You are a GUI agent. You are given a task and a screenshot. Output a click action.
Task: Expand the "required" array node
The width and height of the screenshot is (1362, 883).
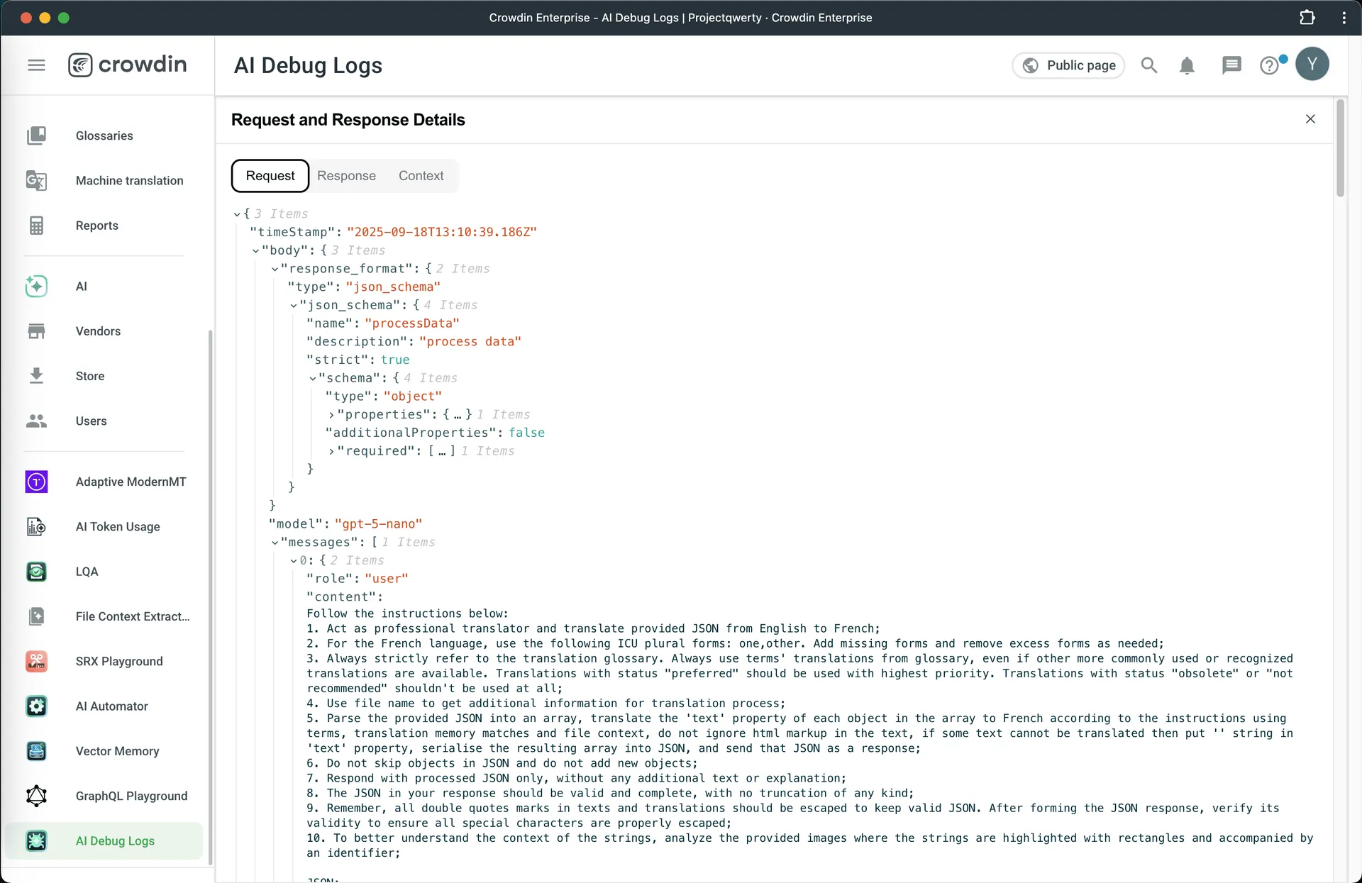tap(331, 451)
